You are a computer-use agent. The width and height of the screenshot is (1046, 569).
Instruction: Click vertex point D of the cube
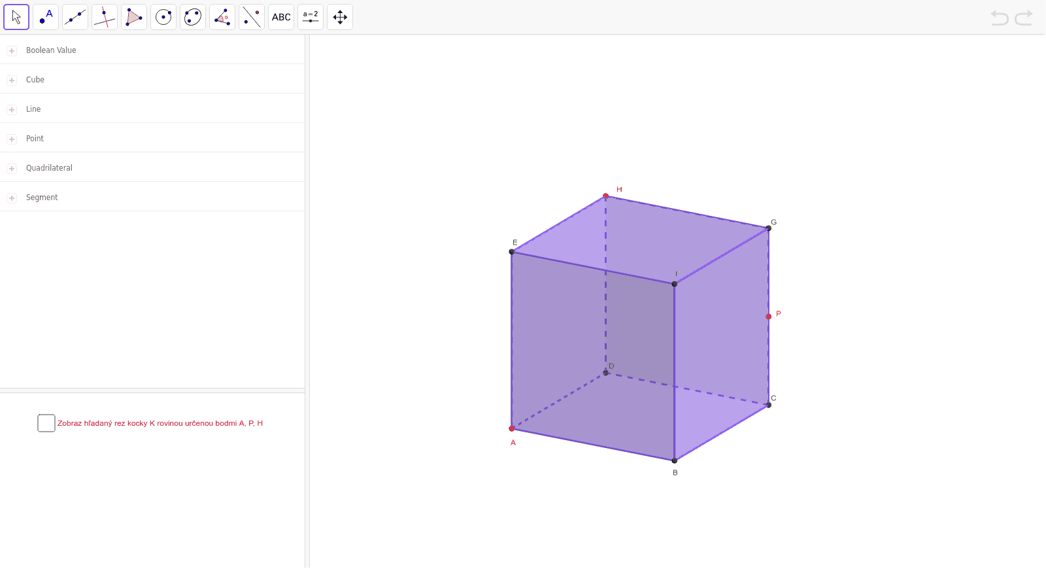click(x=606, y=372)
